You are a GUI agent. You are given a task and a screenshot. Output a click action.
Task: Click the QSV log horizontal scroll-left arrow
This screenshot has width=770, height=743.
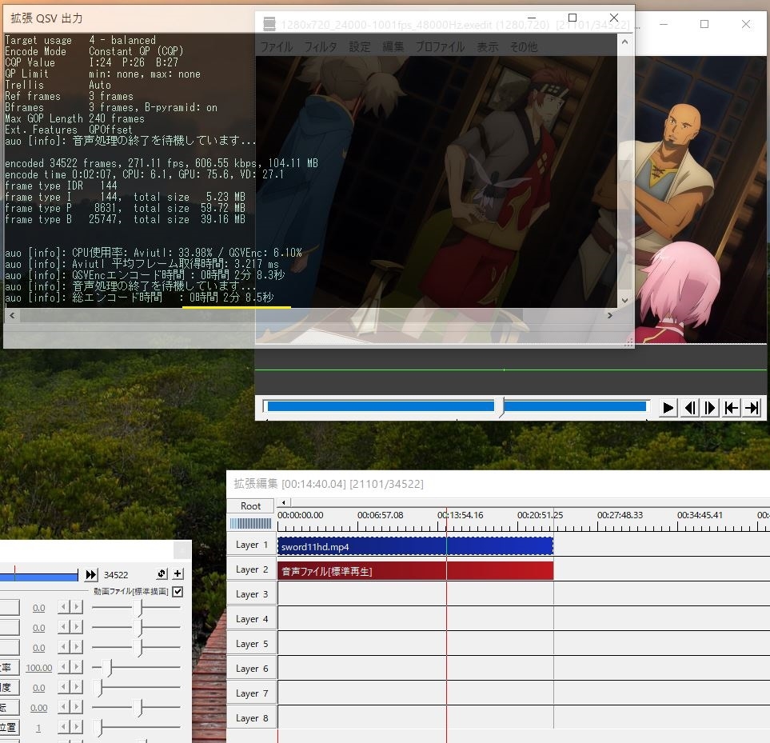(12, 315)
